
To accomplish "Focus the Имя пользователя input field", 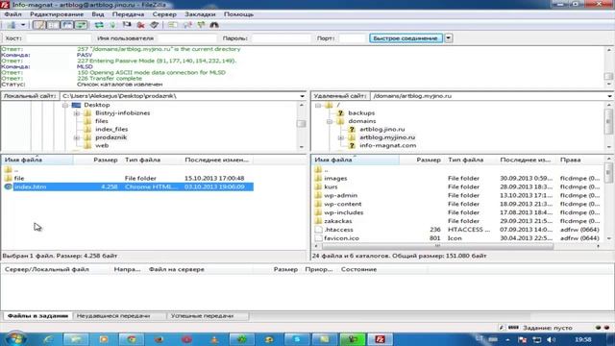I will click(187, 38).
